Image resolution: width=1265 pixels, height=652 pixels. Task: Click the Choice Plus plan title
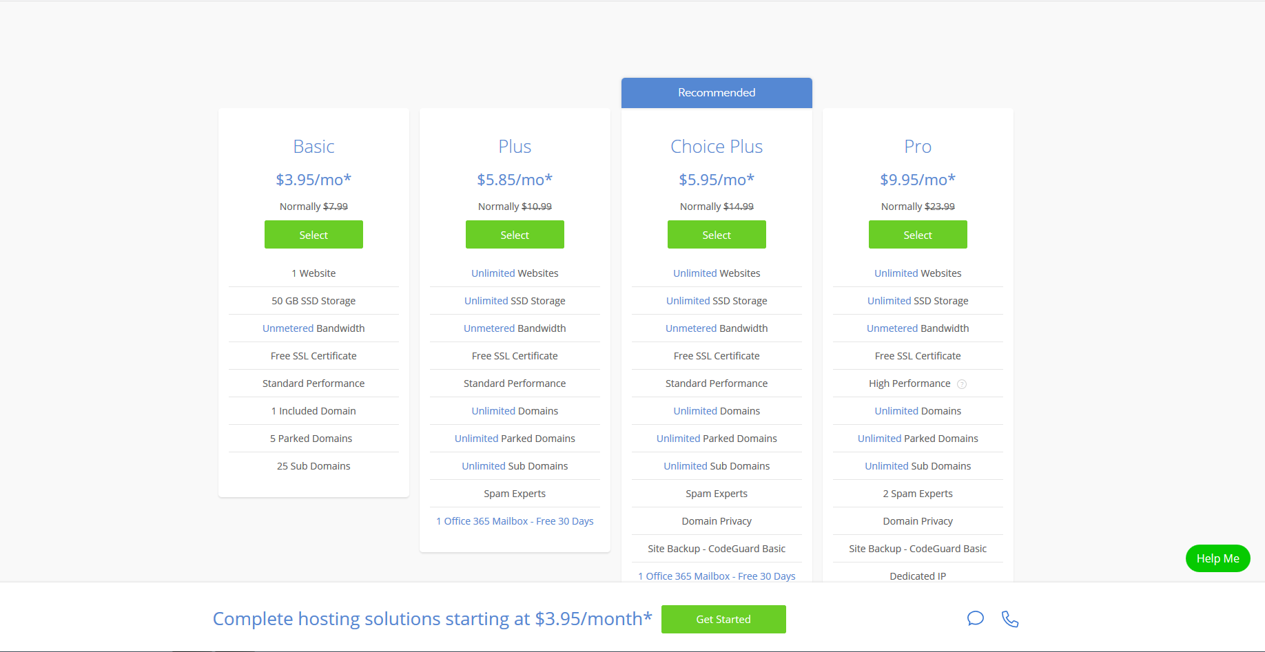tap(717, 147)
